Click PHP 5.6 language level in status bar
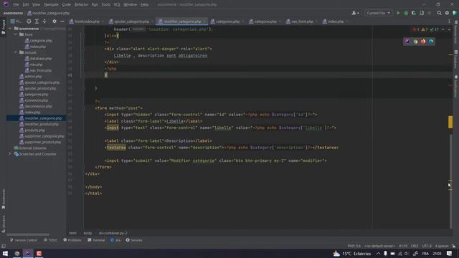 click(x=354, y=246)
